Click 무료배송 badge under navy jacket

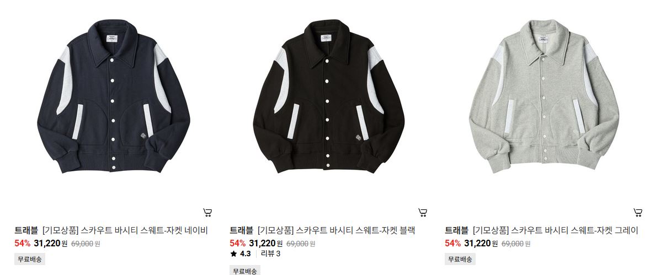pos(30,259)
